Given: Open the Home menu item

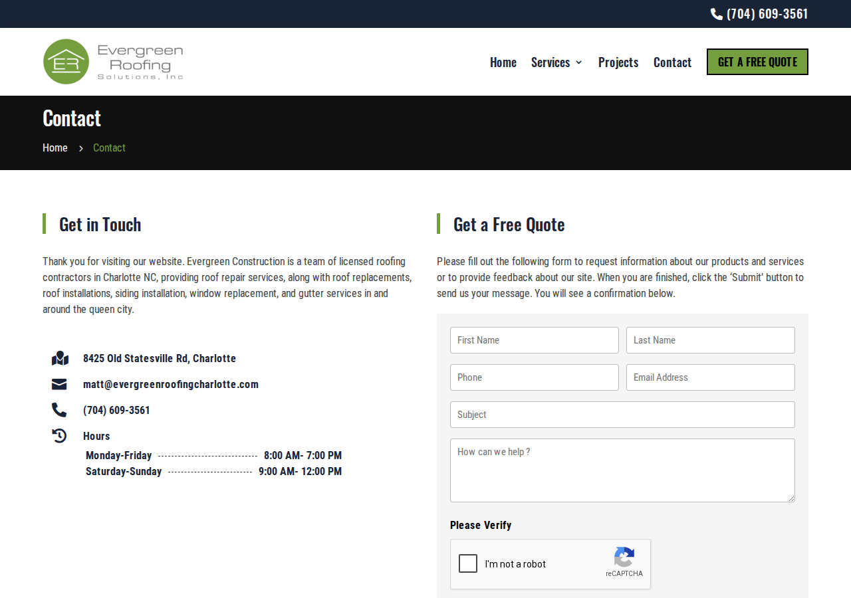Looking at the screenshot, I should 503,62.
